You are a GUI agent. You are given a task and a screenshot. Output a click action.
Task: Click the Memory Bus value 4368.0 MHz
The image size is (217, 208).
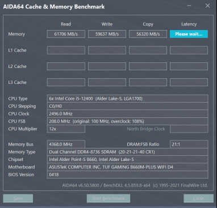point(66,144)
